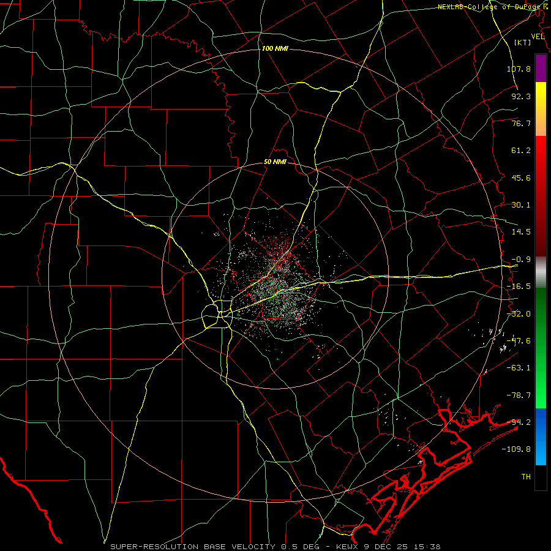Click the 76.7 velocity scale value
This screenshot has width=551, height=551.
pyautogui.click(x=521, y=123)
